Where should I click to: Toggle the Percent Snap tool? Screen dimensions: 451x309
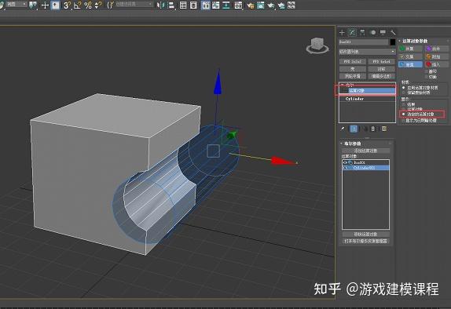(88, 5)
